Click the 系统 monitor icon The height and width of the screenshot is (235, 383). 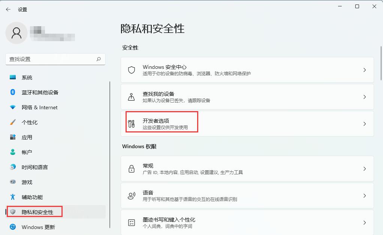click(x=13, y=77)
